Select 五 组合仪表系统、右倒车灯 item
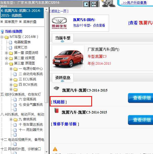Image resolution: width=153 pixels, height=154 pixels. click(21, 94)
